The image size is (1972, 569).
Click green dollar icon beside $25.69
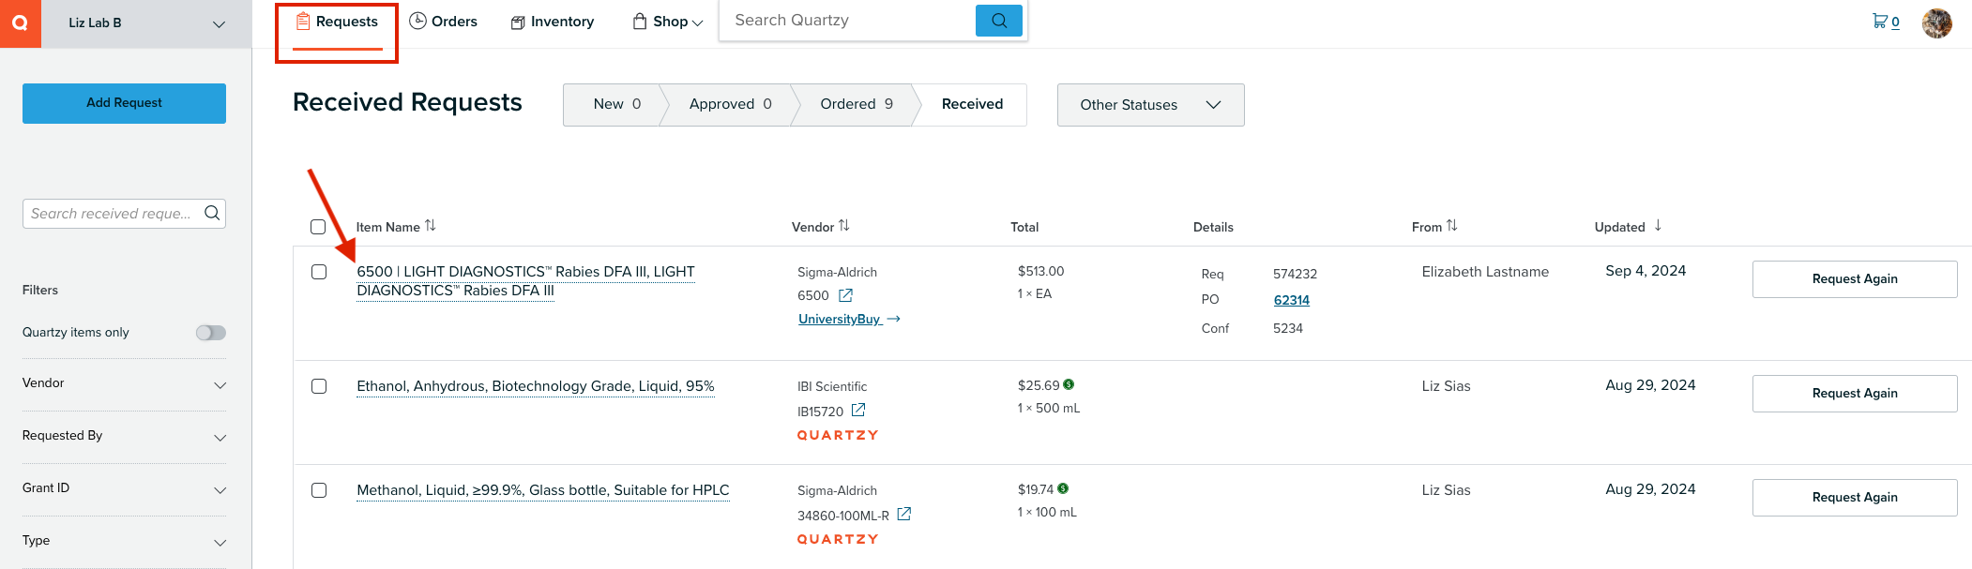(1069, 384)
